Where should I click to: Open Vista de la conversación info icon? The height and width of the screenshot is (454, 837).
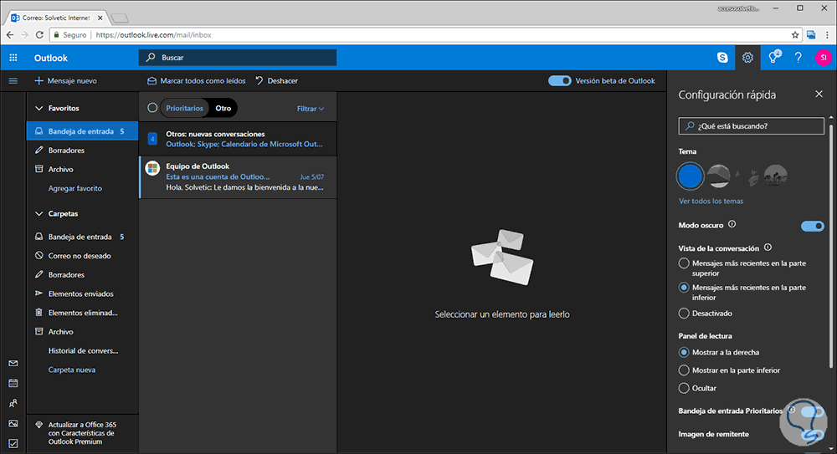tap(768, 247)
